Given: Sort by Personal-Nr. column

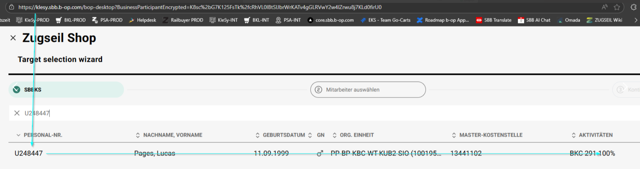Looking at the screenshot, I should tap(43, 135).
